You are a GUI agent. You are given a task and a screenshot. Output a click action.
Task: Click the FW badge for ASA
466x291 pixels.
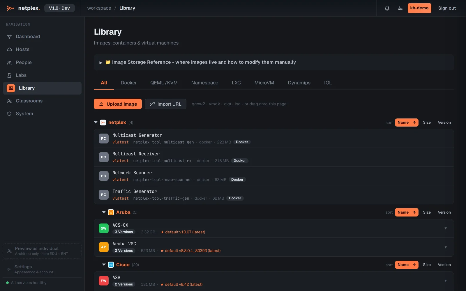[104, 281]
